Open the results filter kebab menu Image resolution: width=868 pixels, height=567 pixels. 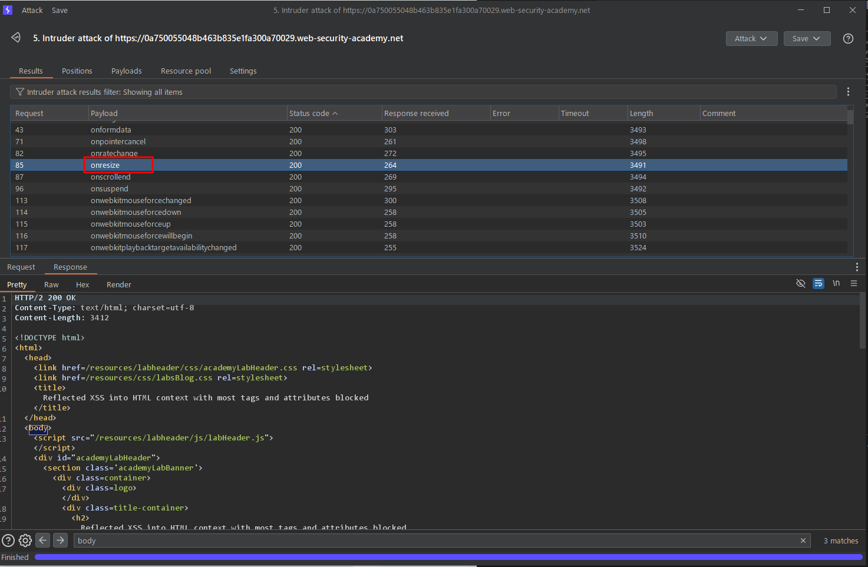coord(848,92)
